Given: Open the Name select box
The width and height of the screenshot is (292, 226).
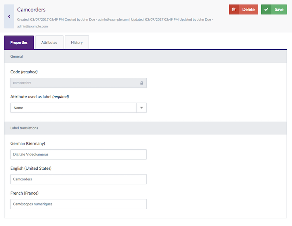Looking at the screenshot, I should (73, 108).
